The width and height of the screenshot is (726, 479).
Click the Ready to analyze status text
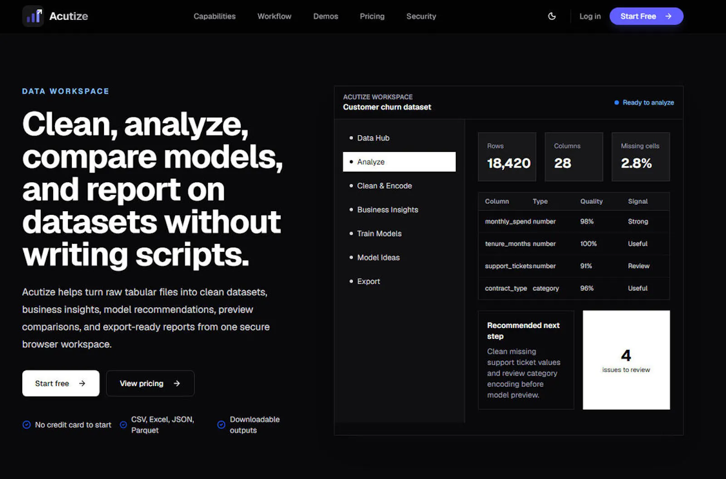click(648, 103)
